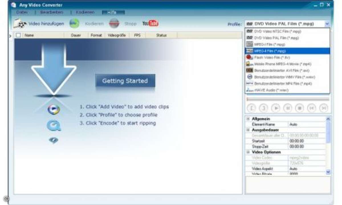Open the Bearbeiten menu
The image size is (342, 205).
52,13
